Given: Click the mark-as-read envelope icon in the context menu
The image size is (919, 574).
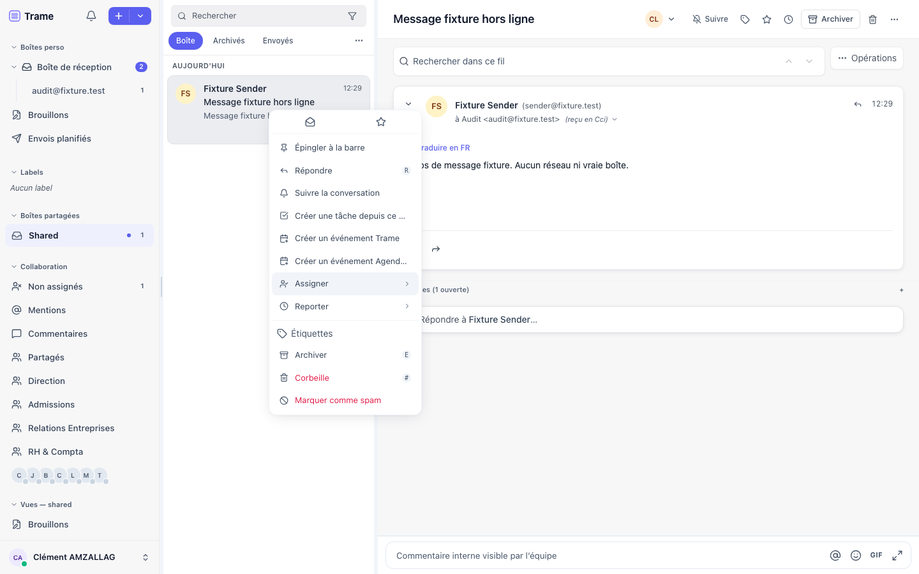Looking at the screenshot, I should click(x=310, y=122).
